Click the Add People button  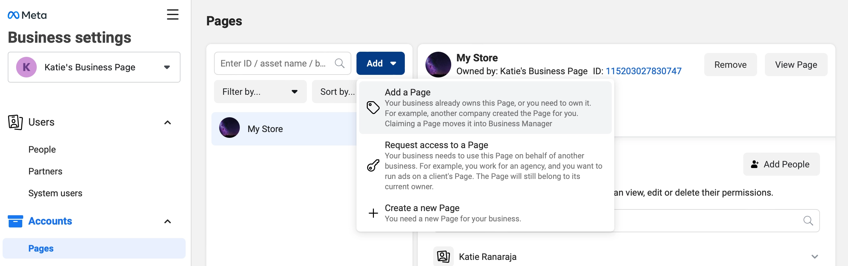tap(781, 164)
